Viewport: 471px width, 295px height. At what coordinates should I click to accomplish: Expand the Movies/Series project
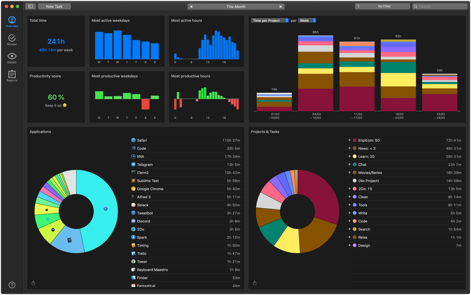click(x=350, y=173)
